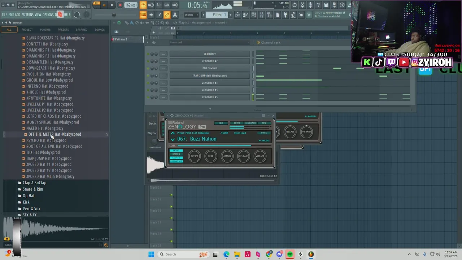Switch to the STARRED browser tab

[x=81, y=30]
